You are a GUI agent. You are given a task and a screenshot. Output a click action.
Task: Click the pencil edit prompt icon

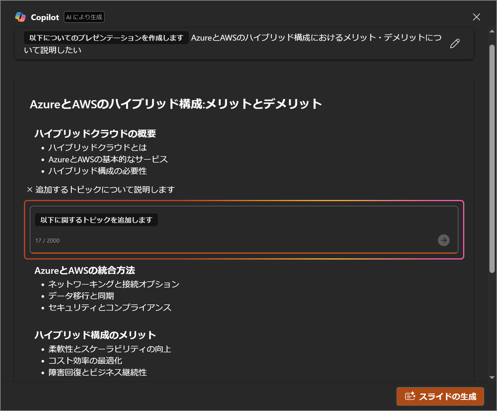coord(455,44)
